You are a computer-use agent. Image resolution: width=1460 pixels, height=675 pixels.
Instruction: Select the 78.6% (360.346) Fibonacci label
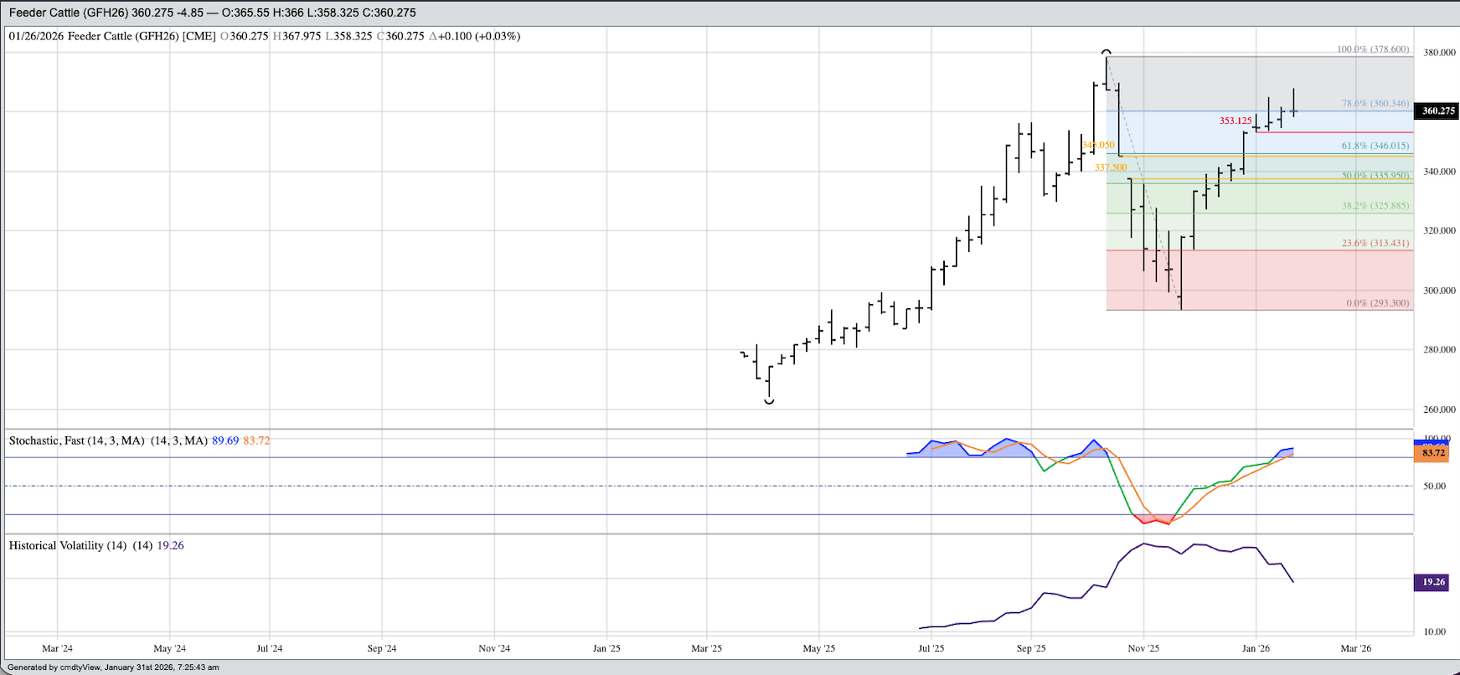pos(1375,104)
